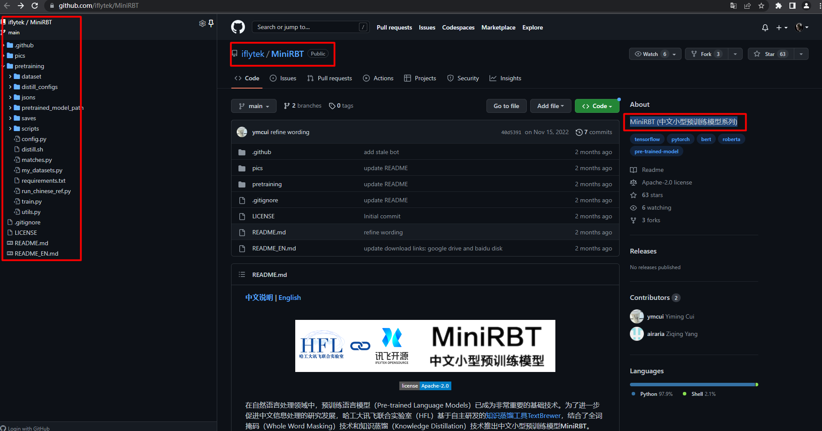Screen dimensions: 822x431
Task: Bookmark this page with star icon
Action: (x=761, y=6)
